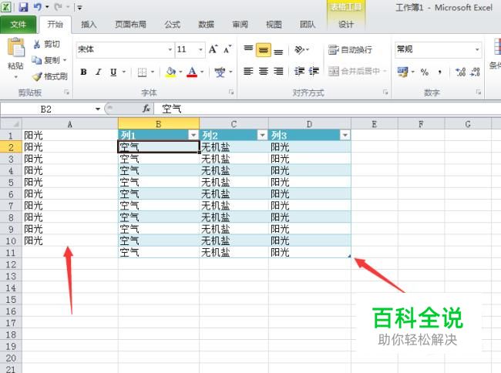The width and height of the screenshot is (501, 373).
Task: Align text right
Action: tap(278, 71)
